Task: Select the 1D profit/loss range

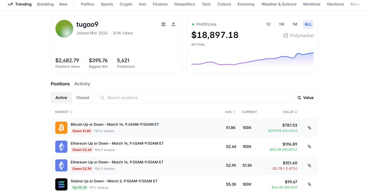Action: [x=268, y=24]
